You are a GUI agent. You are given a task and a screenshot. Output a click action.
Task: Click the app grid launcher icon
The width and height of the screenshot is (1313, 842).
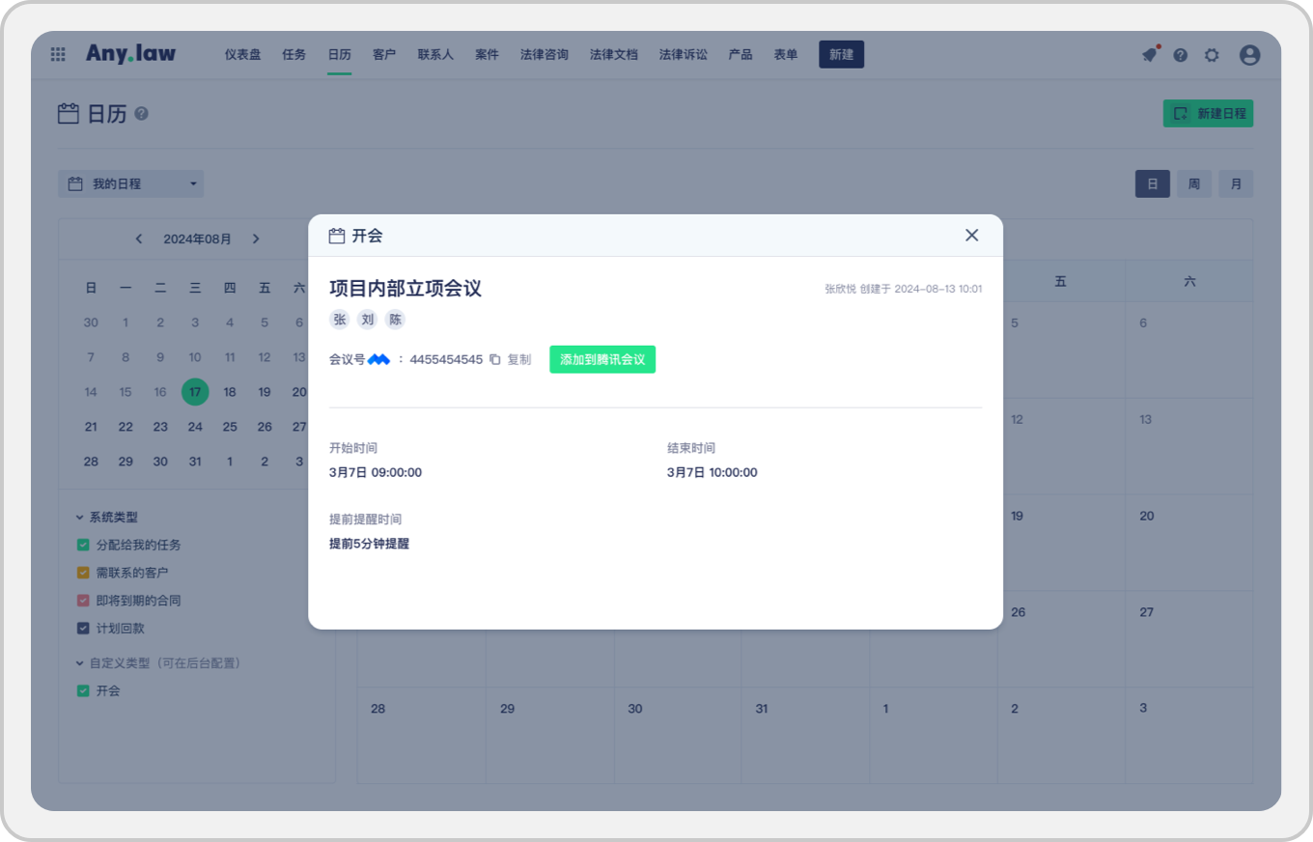click(x=58, y=55)
